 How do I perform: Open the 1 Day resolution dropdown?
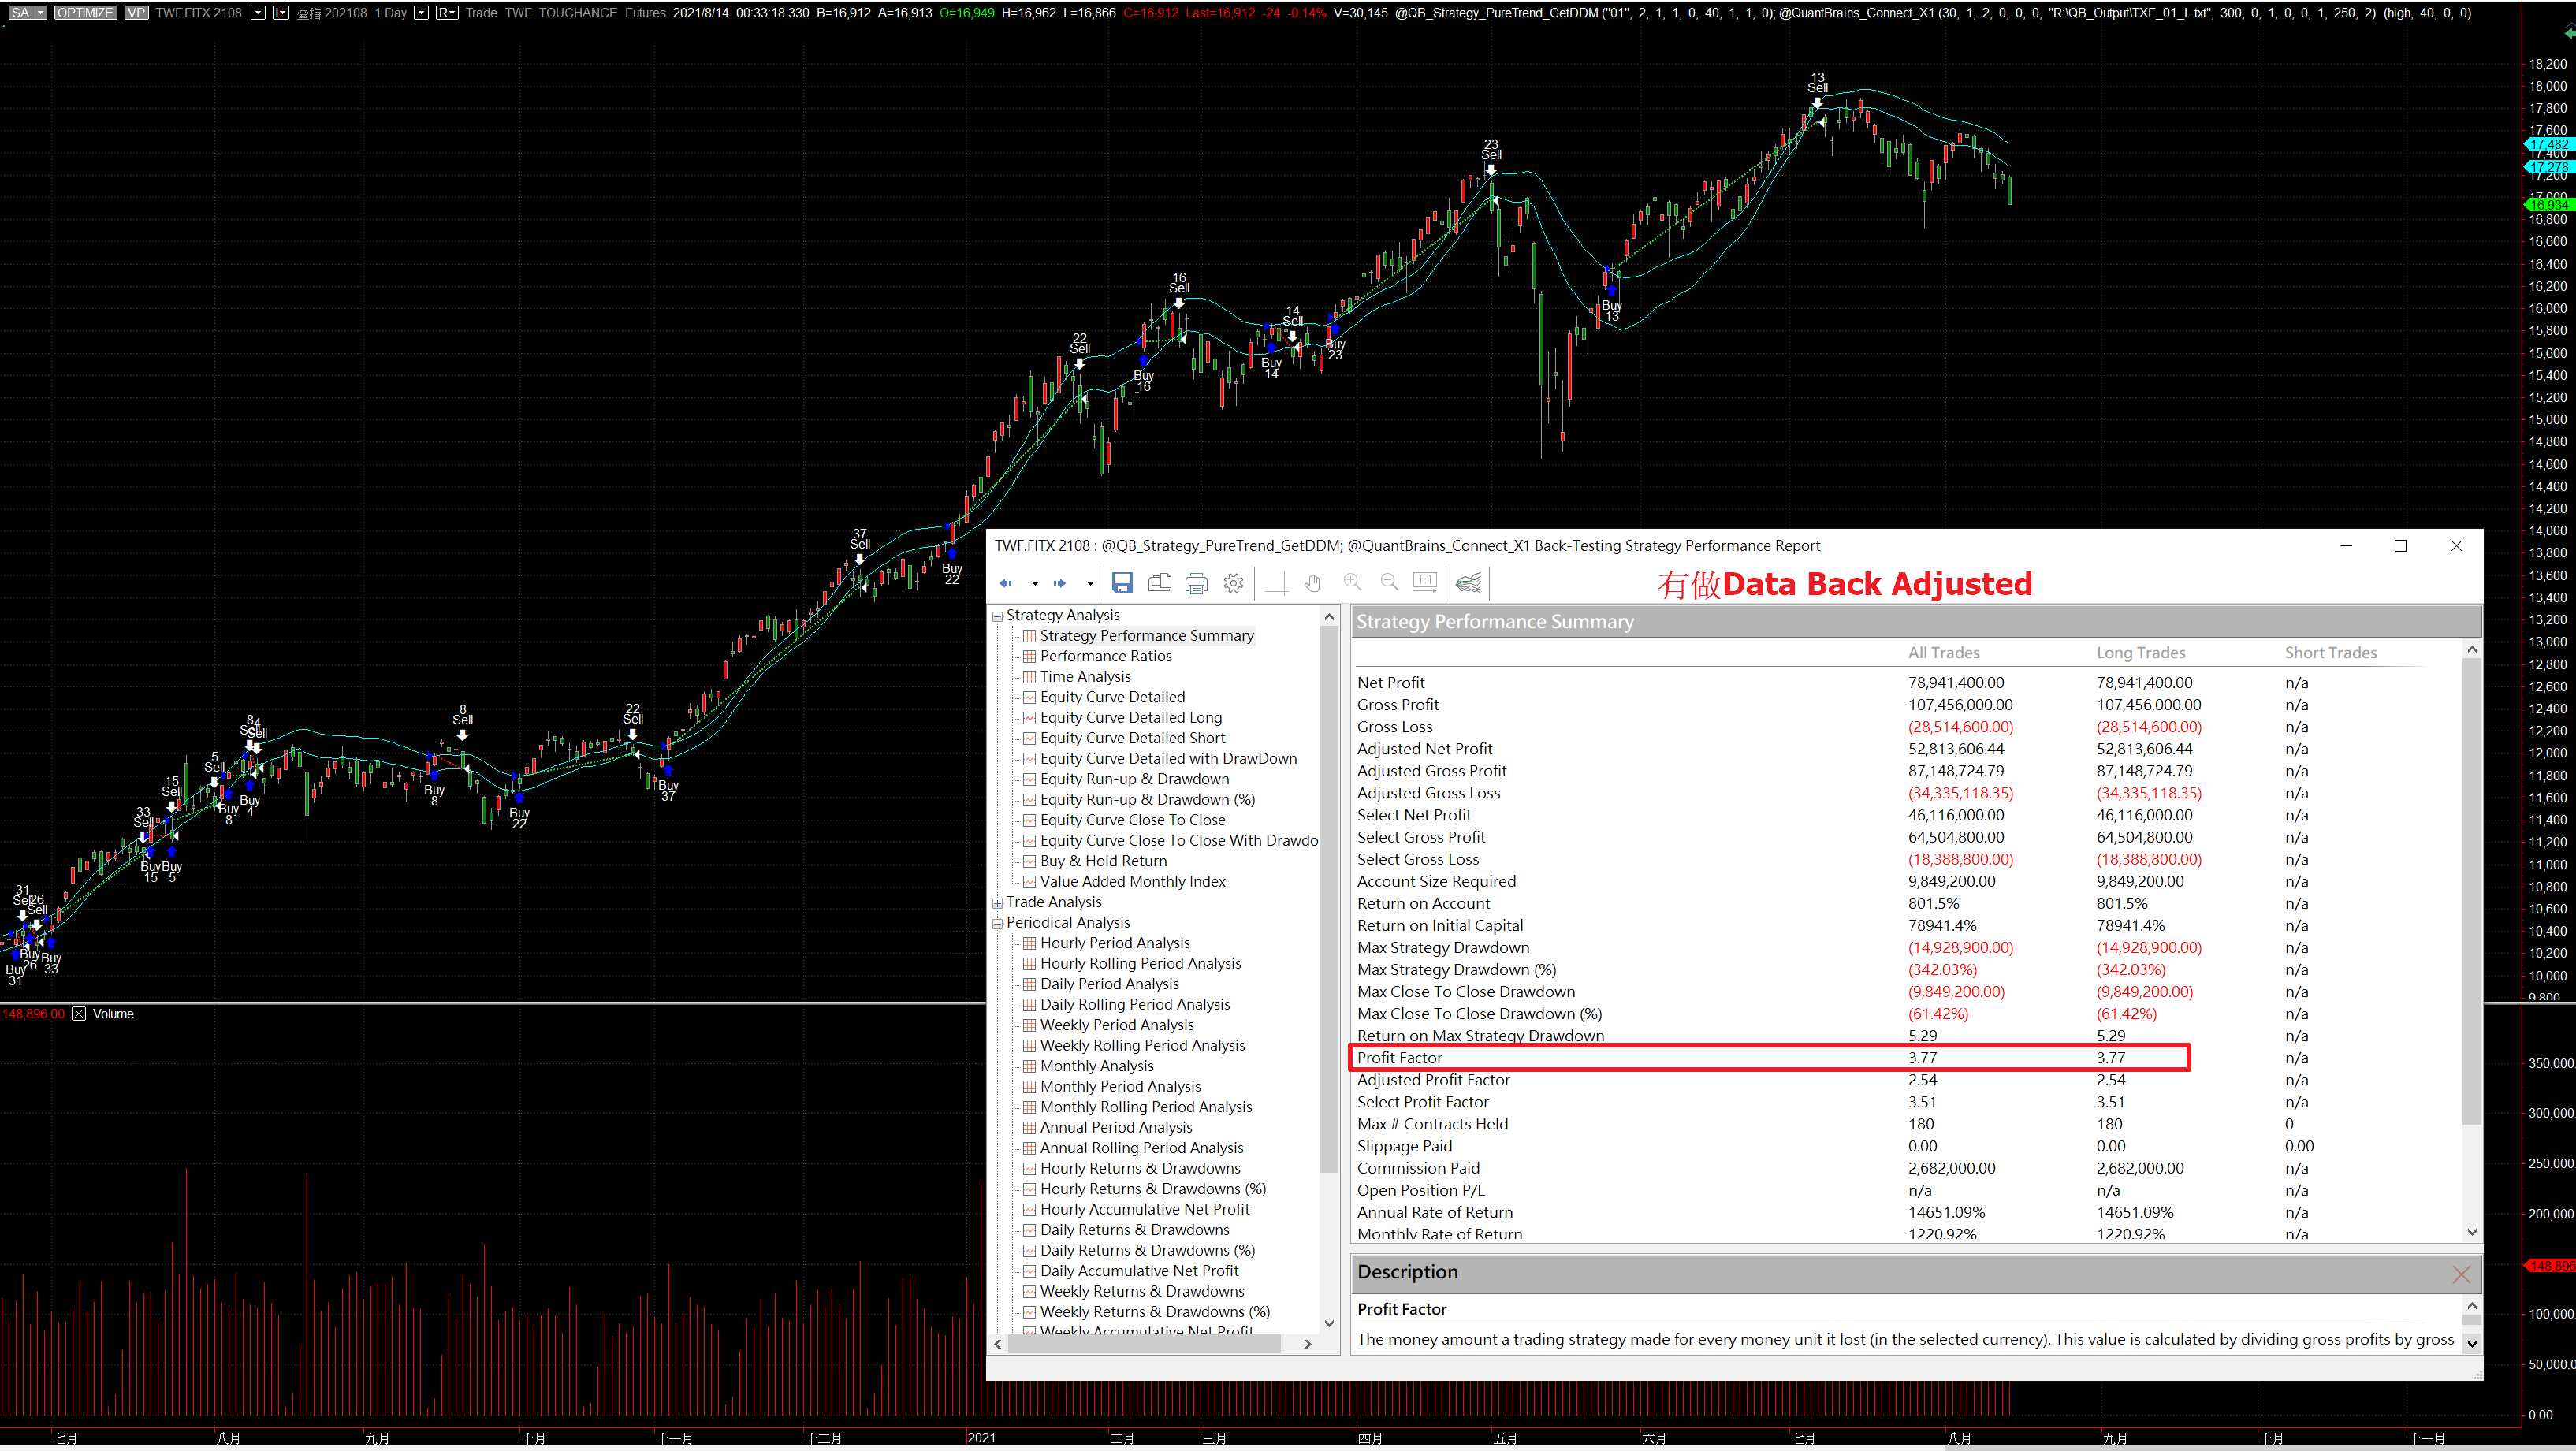[x=421, y=13]
